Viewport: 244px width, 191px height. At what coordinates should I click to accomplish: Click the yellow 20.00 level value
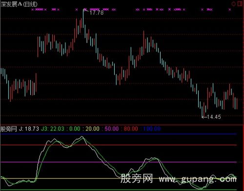[x=92, y=129]
